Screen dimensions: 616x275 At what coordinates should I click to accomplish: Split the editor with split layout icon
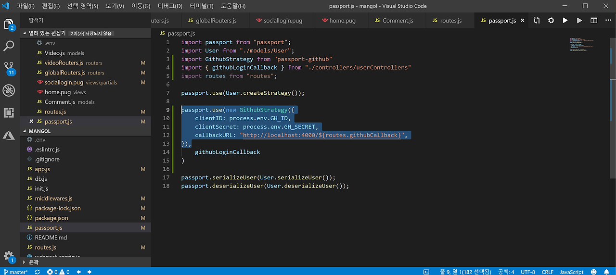coord(594,21)
